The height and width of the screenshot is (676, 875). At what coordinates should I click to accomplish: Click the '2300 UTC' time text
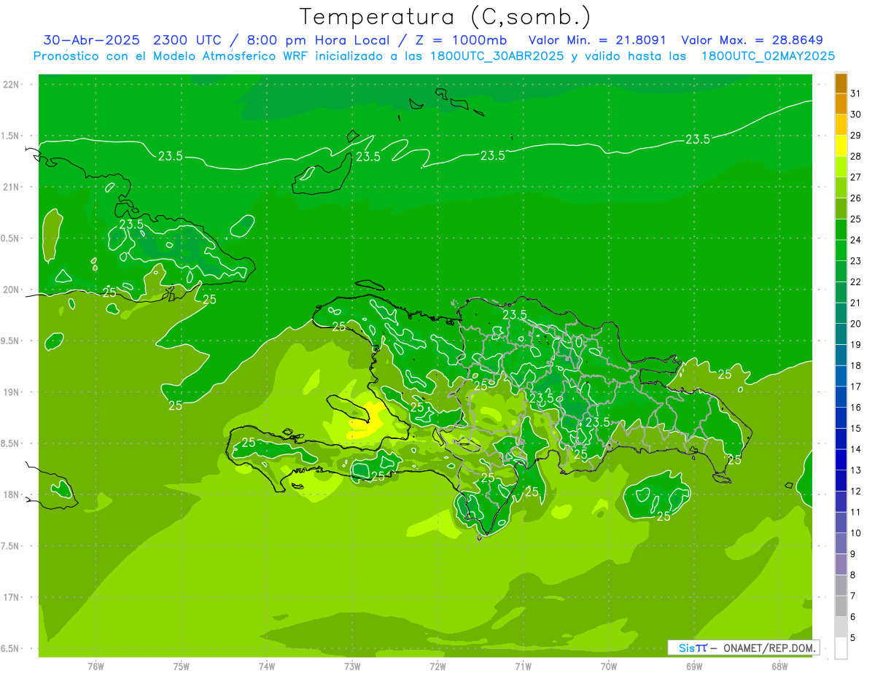pos(189,40)
